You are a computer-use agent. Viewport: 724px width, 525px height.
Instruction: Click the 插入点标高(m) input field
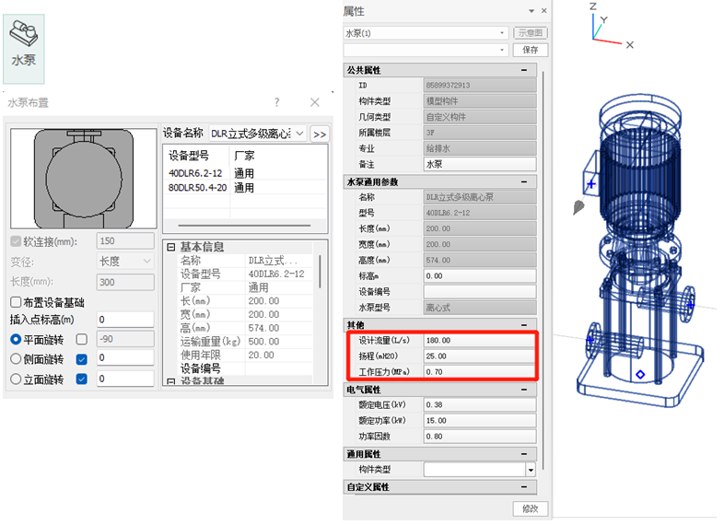coord(125,320)
